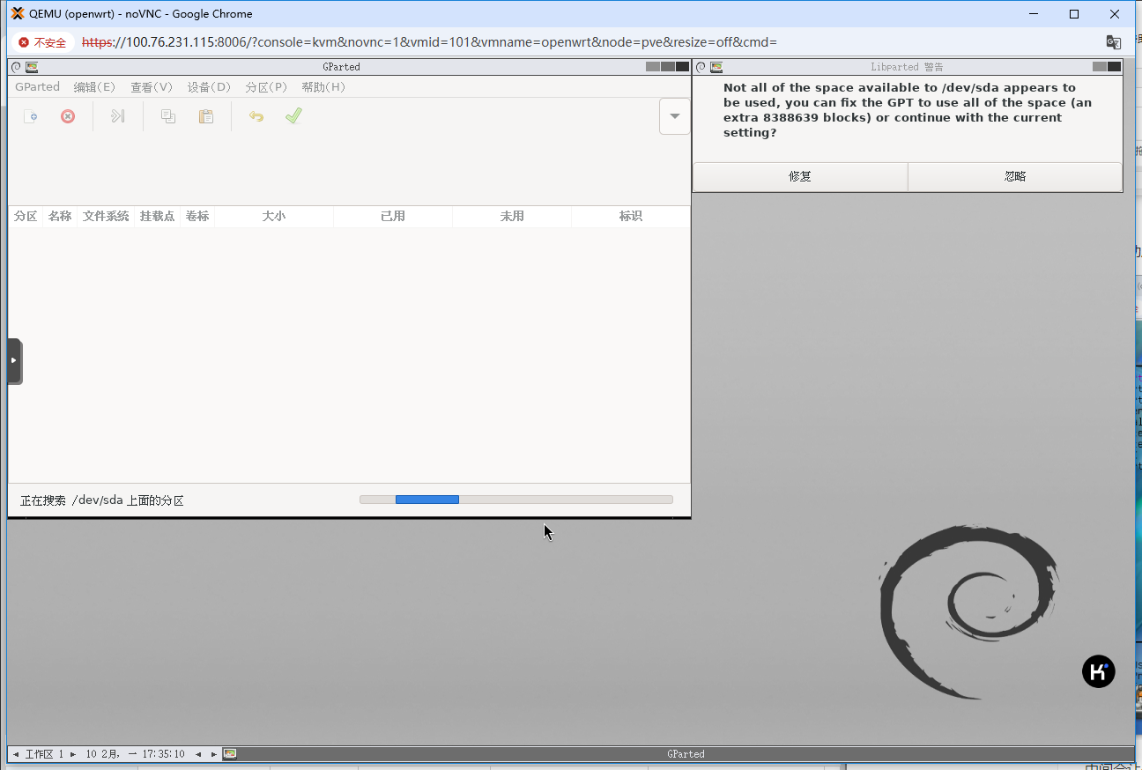Open the GParted menu
This screenshot has height=770, width=1142.
[37, 87]
